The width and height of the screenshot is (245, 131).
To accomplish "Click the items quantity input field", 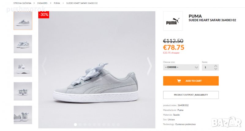I will (207, 67).
